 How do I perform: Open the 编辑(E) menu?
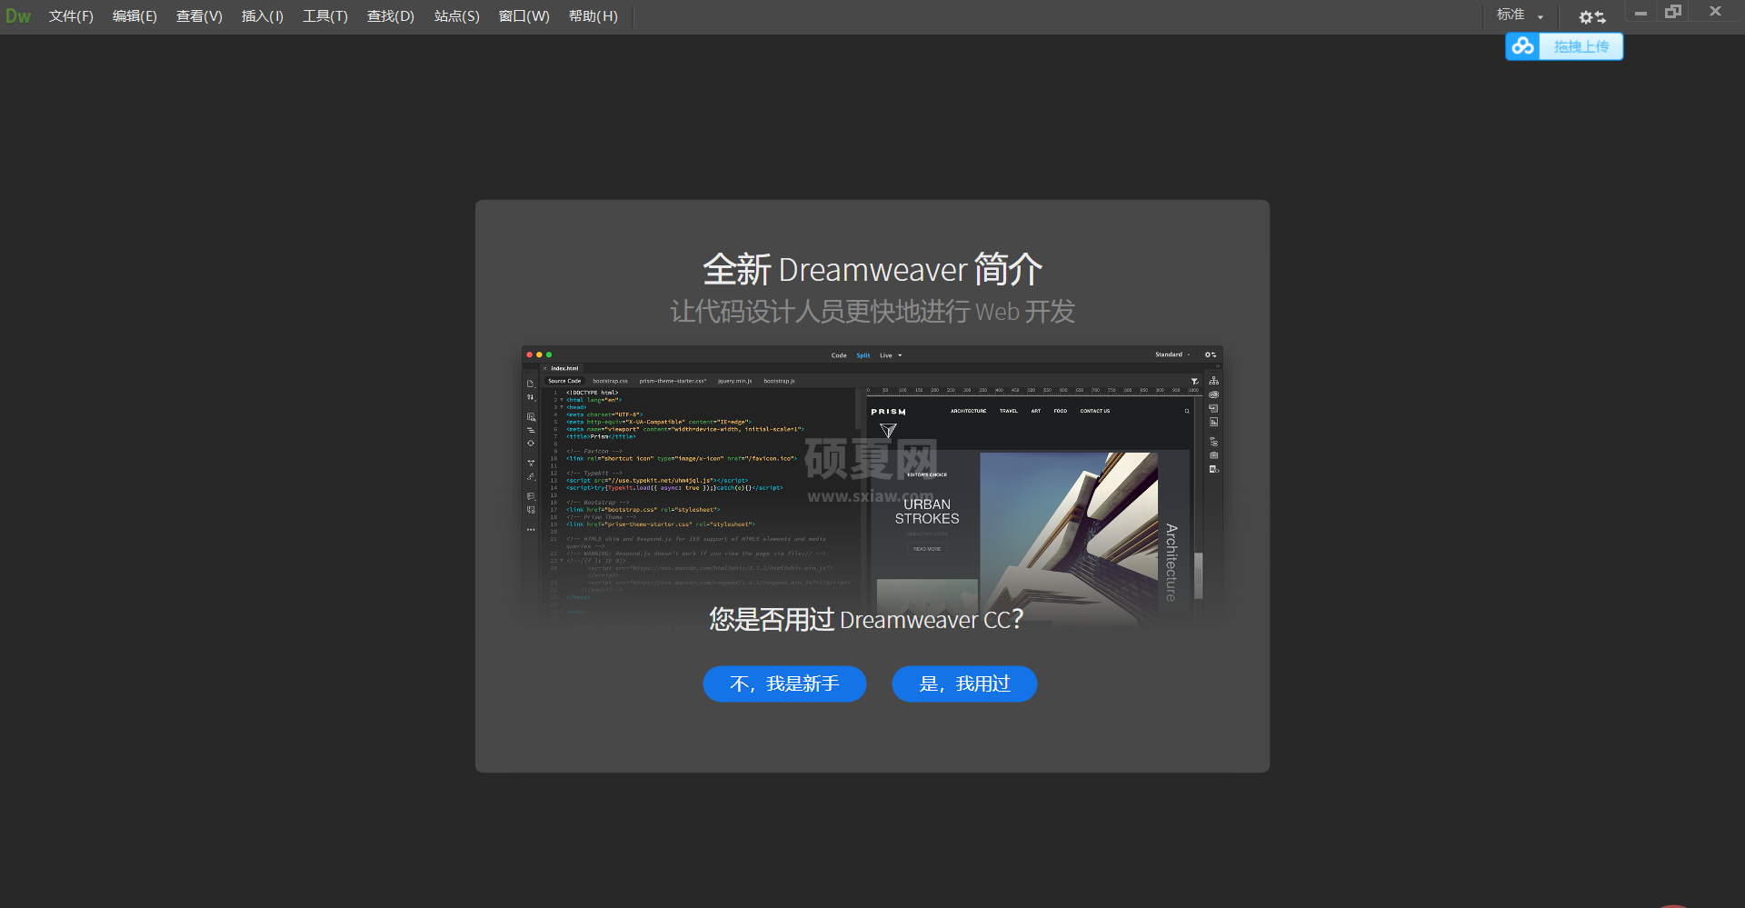[x=135, y=16]
